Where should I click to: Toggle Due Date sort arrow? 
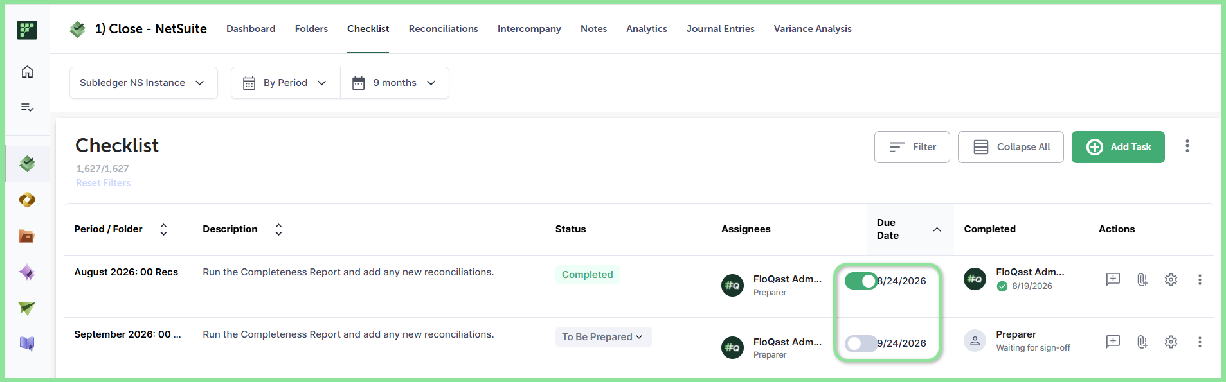tap(937, 229)
